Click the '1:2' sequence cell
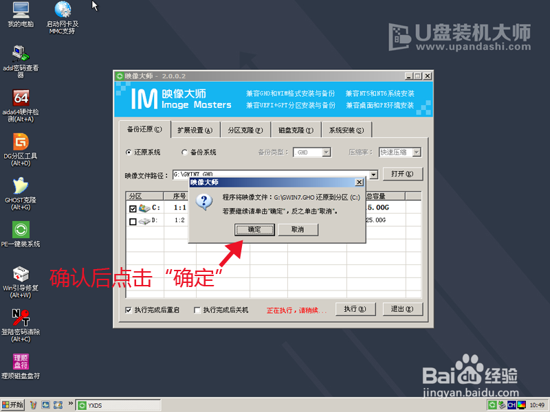The image size is (550, 412). tap(179, 220)
